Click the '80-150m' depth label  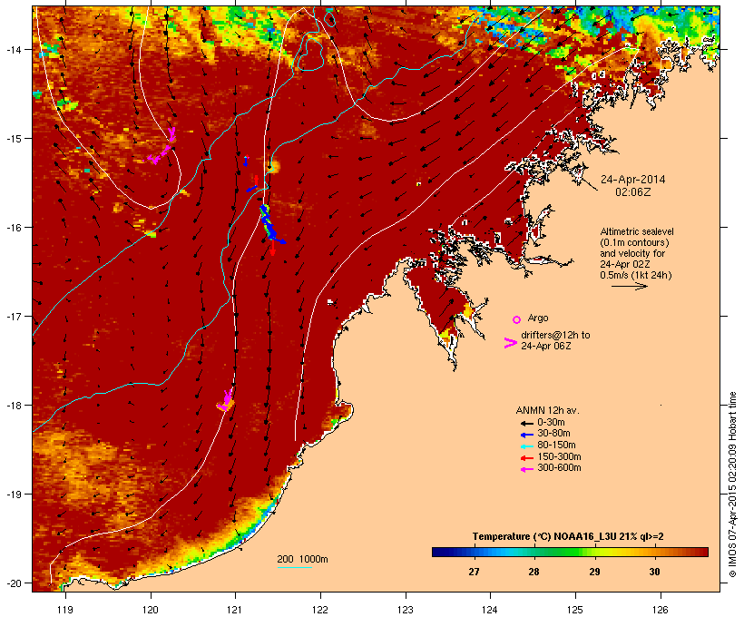click(556, 446)
